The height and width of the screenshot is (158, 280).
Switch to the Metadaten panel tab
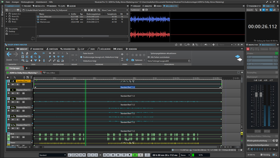tap(39, 6)
